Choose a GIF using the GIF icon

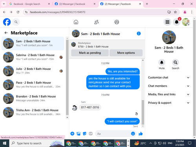(x=91, y=134)
